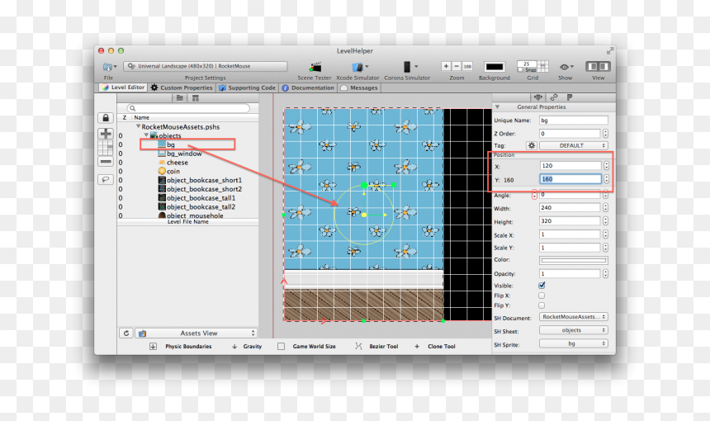Open the Messages tab
This screenshot has height=421, width=710.
coord(359,88)
